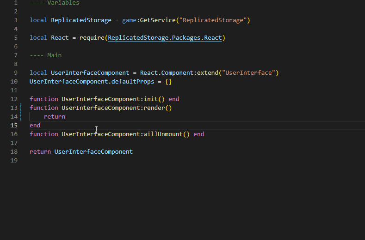Image resolution: width=365 pixels, height=240 pixels.
Task: Click the defaultProps property on line 10
Action: pos(133,82)
